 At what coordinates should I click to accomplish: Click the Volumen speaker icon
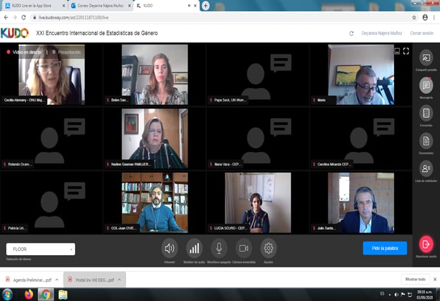click(x=169, y=248)
